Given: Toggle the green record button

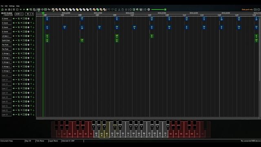Looking at the screenshot, I should 27,10.
